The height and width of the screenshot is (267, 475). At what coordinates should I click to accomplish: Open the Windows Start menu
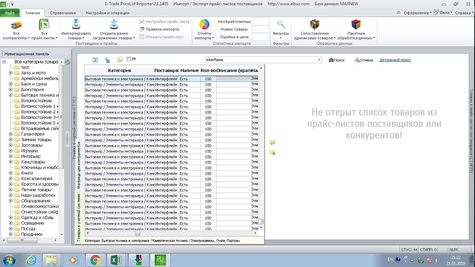[x=9, y=260]
